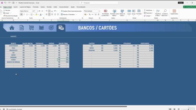Click the Entrar sign-in button
Screen dimensions: 196x110
tap(181, 3)
